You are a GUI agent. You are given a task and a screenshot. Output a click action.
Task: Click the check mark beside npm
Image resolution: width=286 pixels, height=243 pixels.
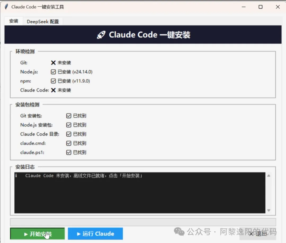53,81
